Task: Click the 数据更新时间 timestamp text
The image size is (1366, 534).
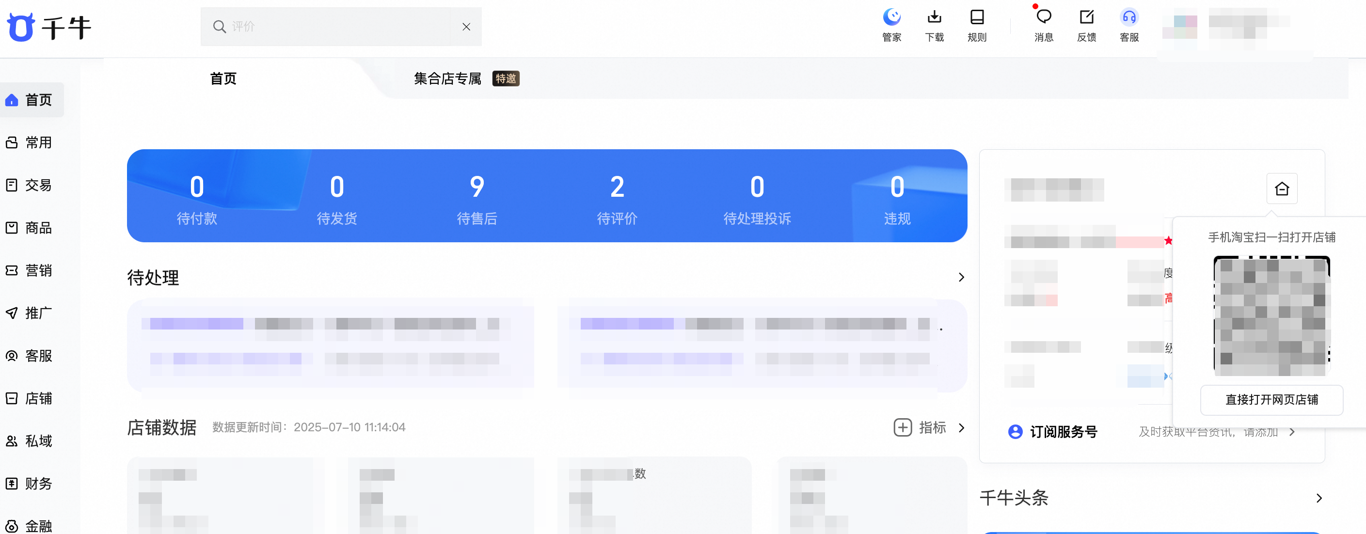Action: (x=309, y=427)
